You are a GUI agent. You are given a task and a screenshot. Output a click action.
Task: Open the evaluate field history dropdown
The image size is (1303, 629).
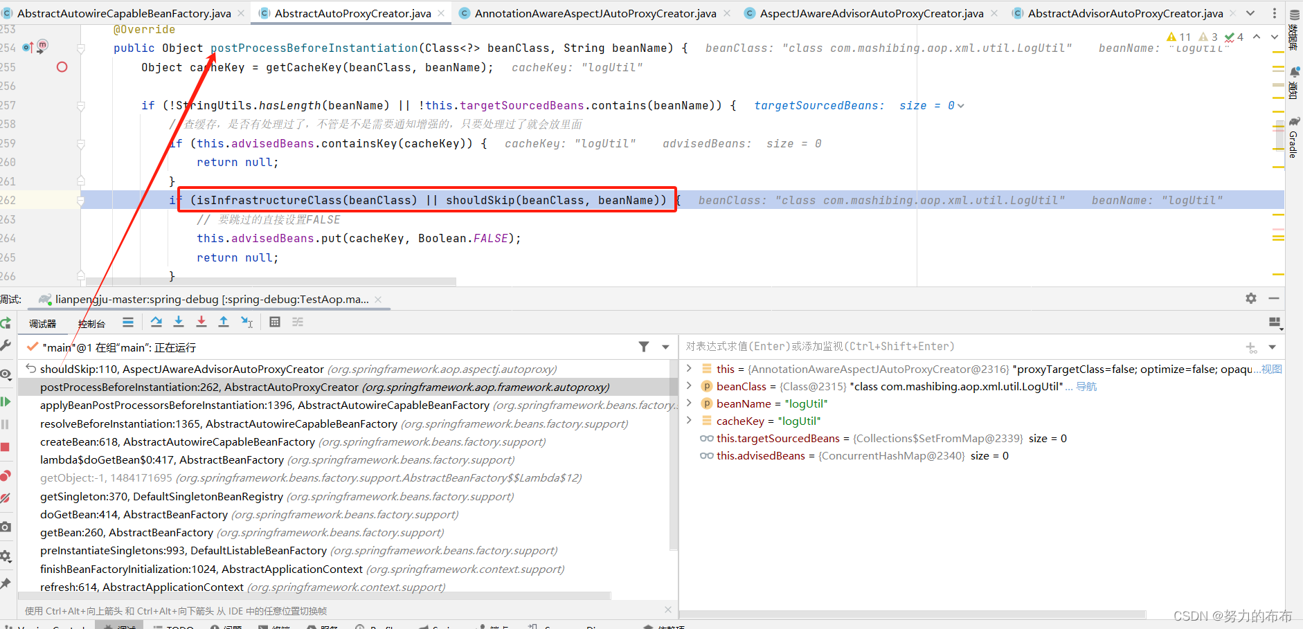coord(1273,347)
